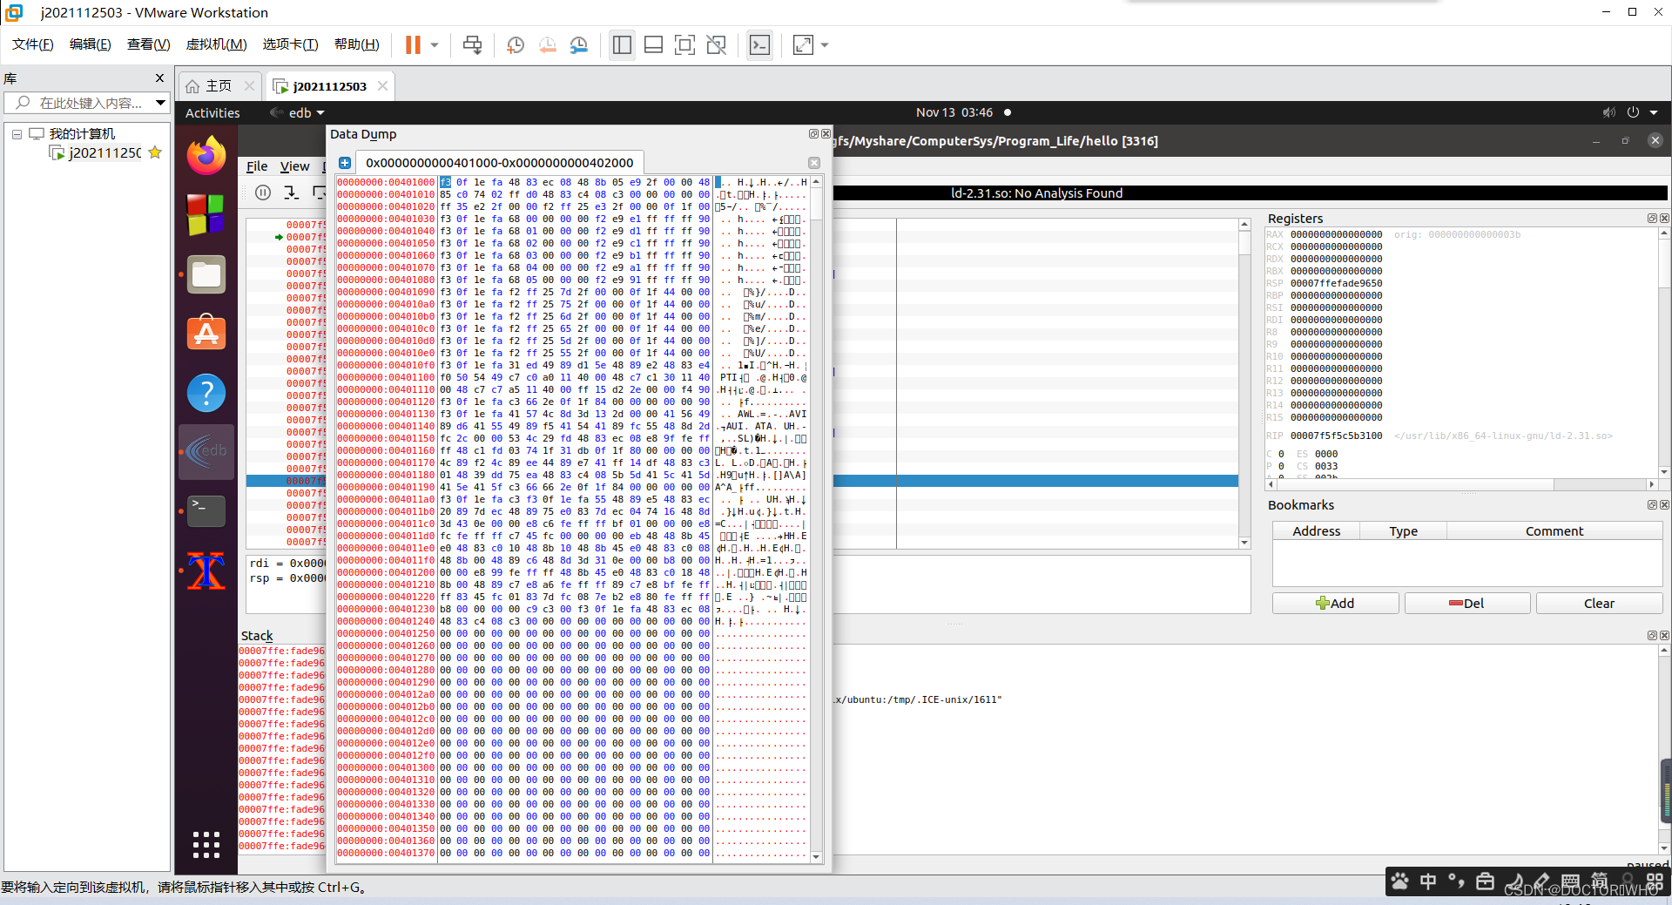
Task: Open the Help question mark dock icon
Action: click(206, 393)
